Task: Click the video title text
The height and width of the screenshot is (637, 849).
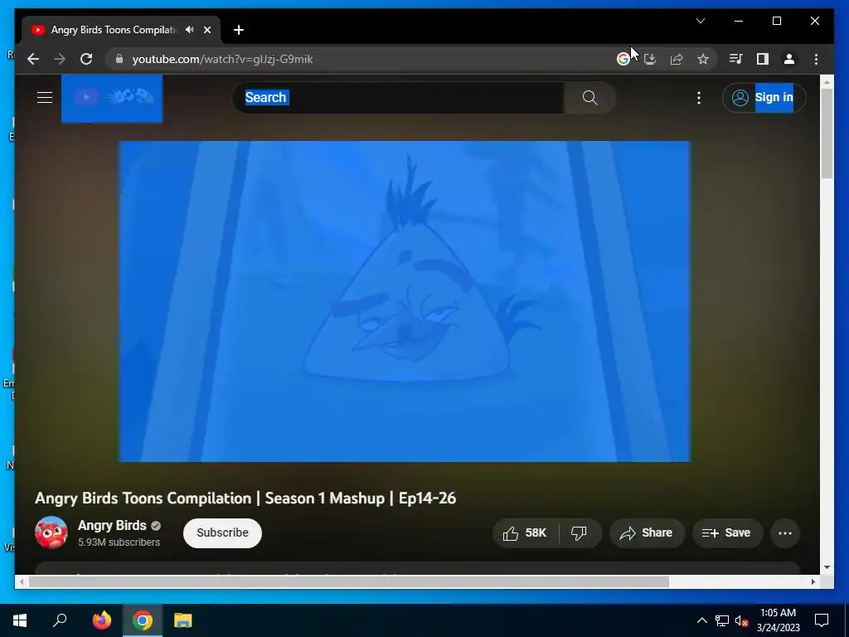Action: (245, 498)
